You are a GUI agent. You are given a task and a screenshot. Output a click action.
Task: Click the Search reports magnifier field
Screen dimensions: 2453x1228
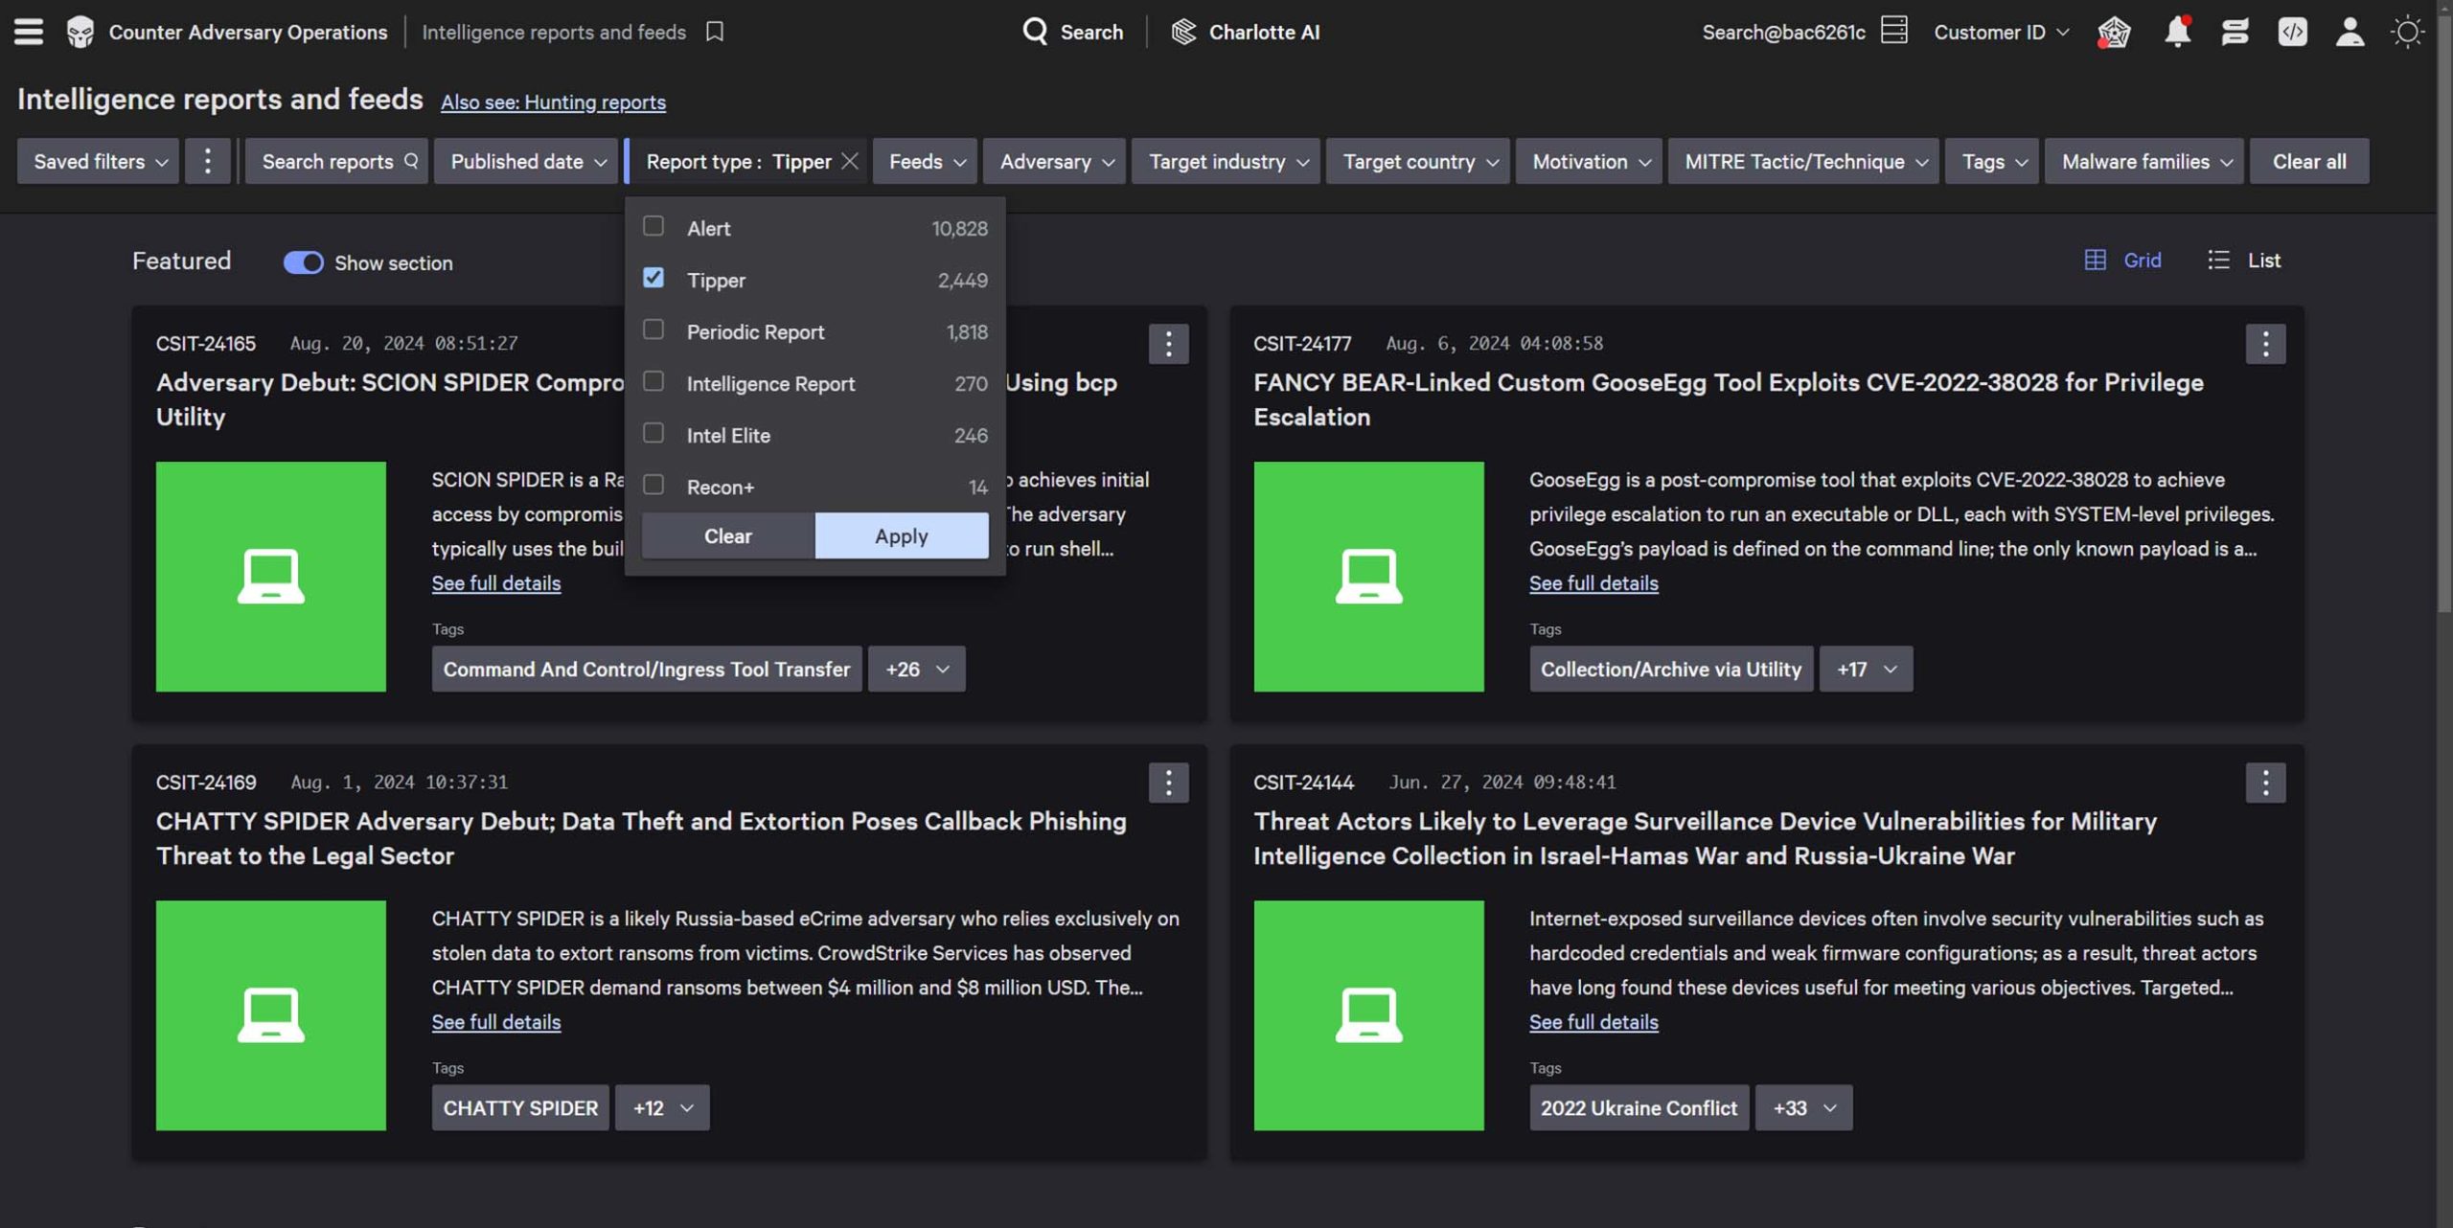point(336,161)
